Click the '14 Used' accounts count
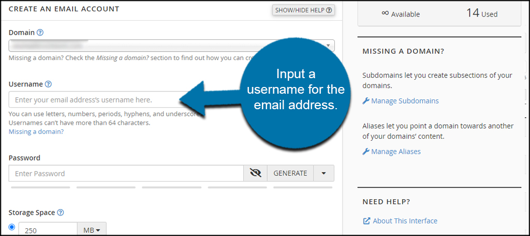This screenshot has width=530, height=236. (482, 13)
